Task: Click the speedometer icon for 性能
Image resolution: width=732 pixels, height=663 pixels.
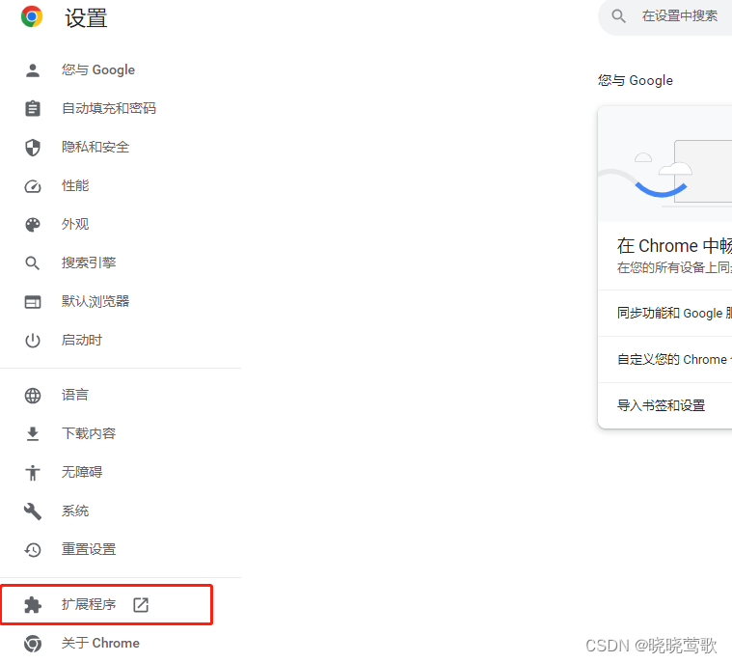Action: [x=33, y=186]
